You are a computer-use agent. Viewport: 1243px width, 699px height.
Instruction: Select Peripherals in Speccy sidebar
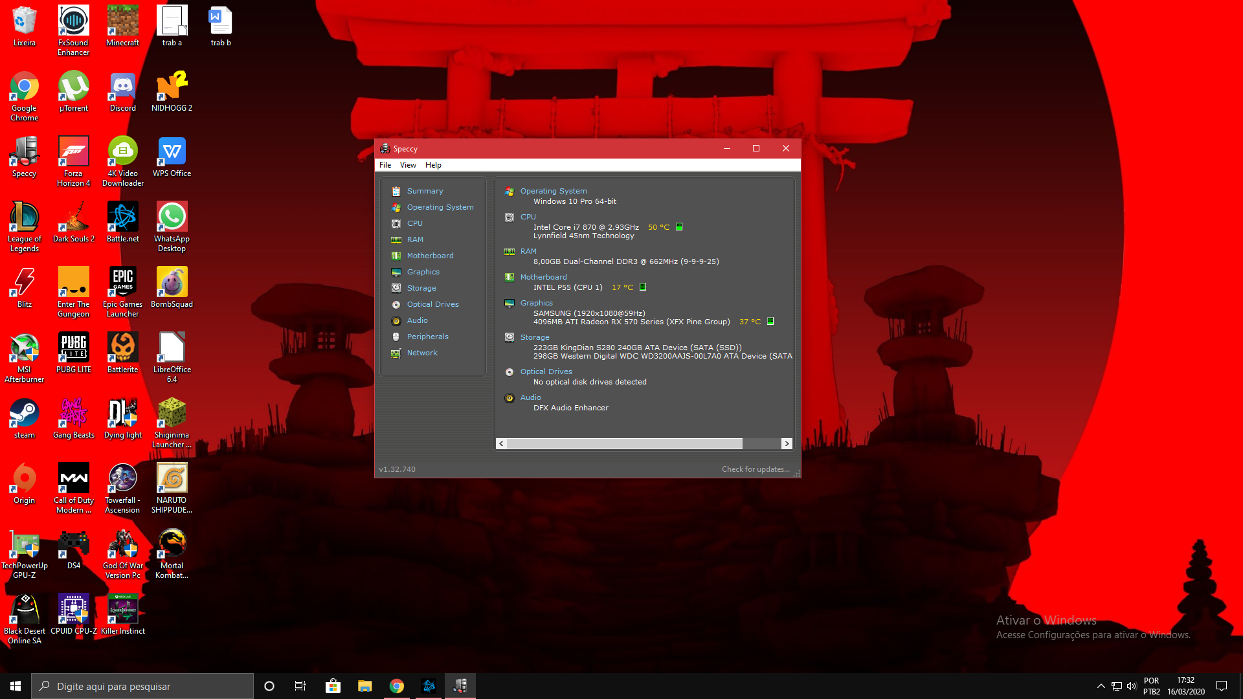pos(427,337)
